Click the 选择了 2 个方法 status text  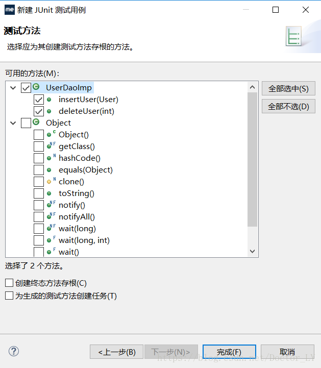coord(34,266)
